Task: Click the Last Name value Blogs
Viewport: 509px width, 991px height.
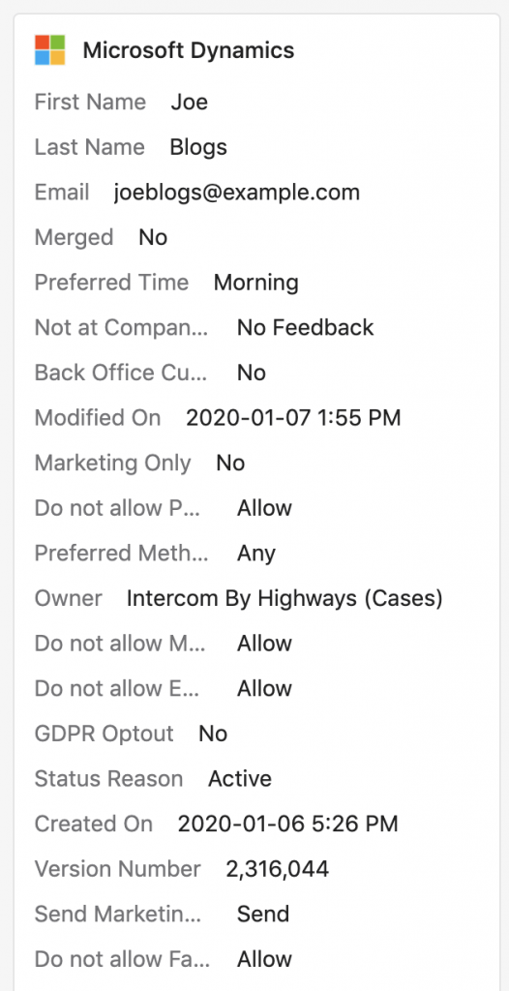Action: point(198,147)
